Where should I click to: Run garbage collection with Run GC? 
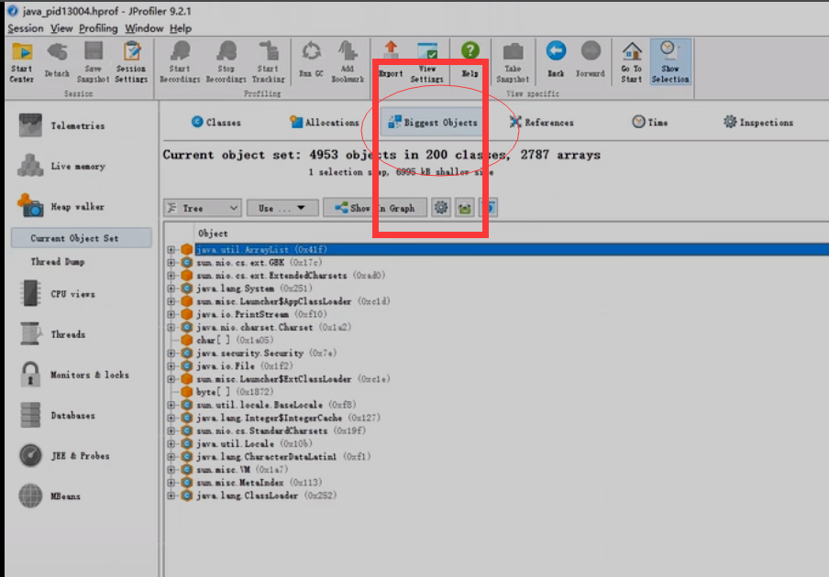[x=311, y=60]
